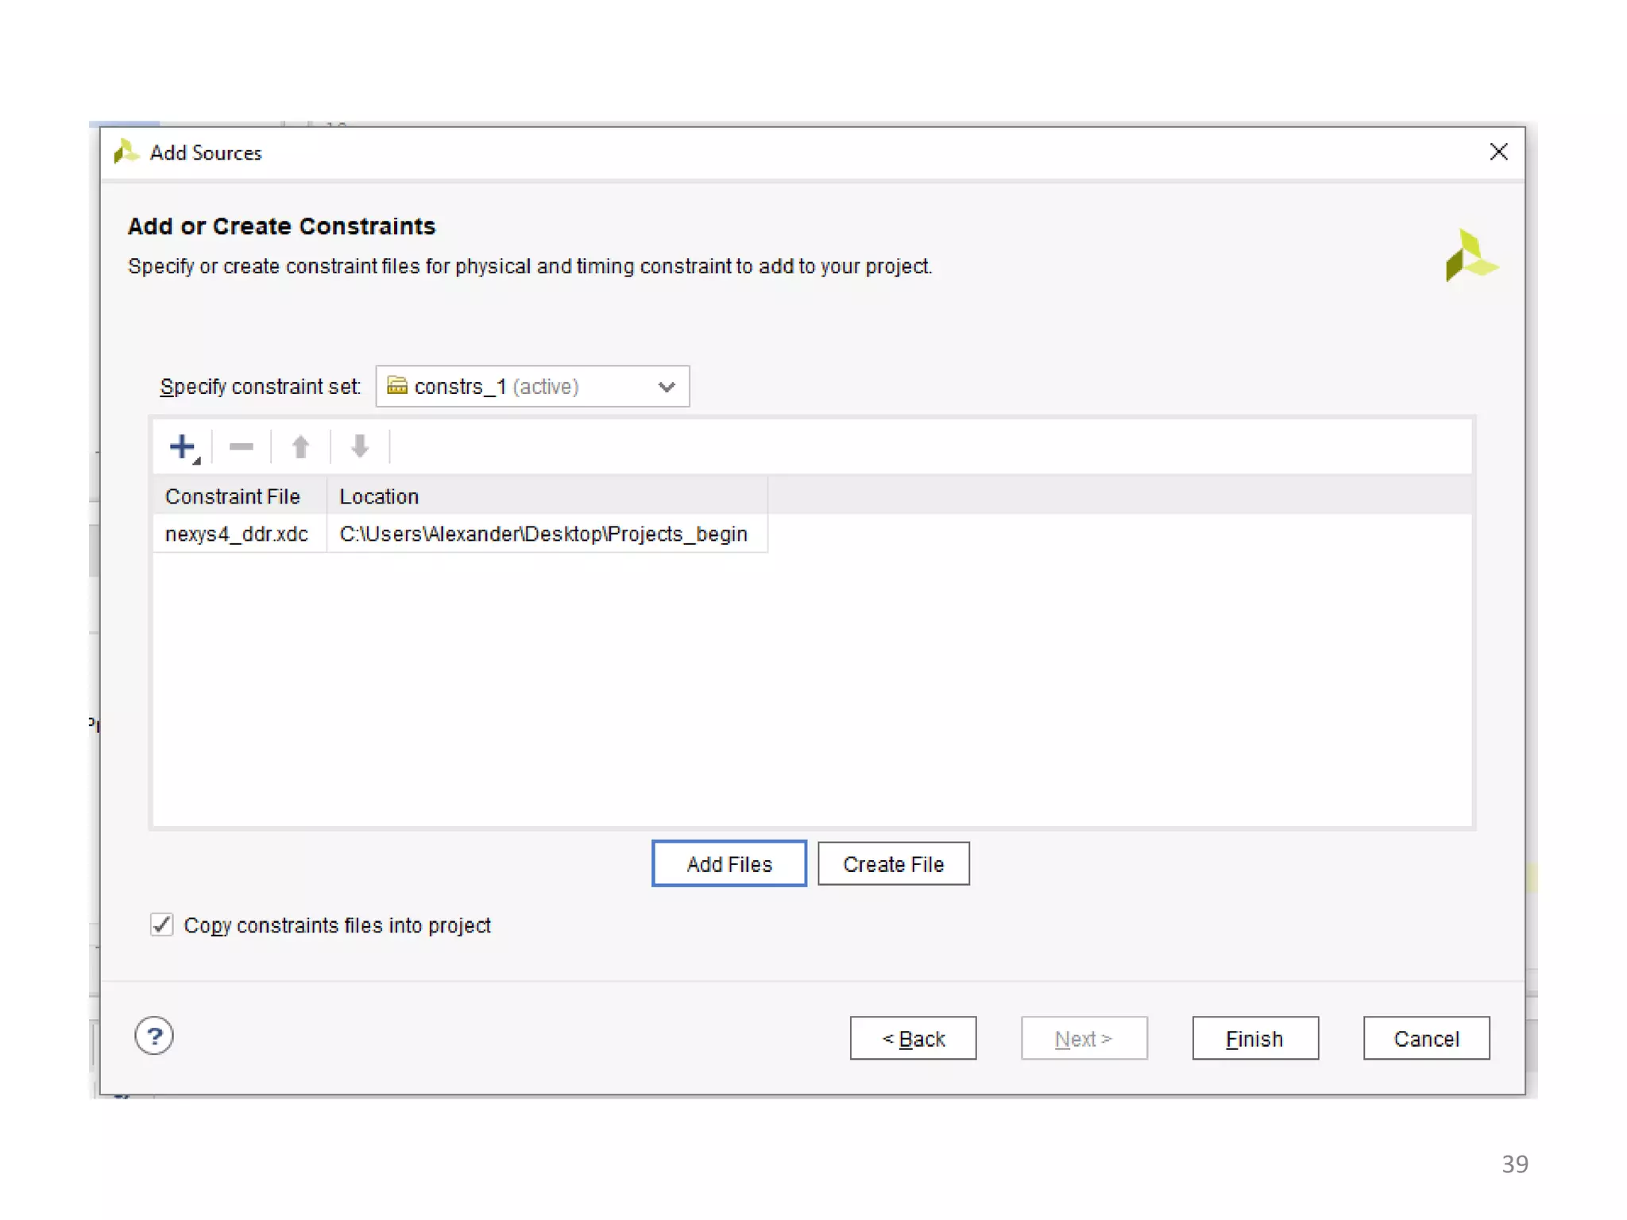
Task: Close the Add Sources window
Action: 1498,152
